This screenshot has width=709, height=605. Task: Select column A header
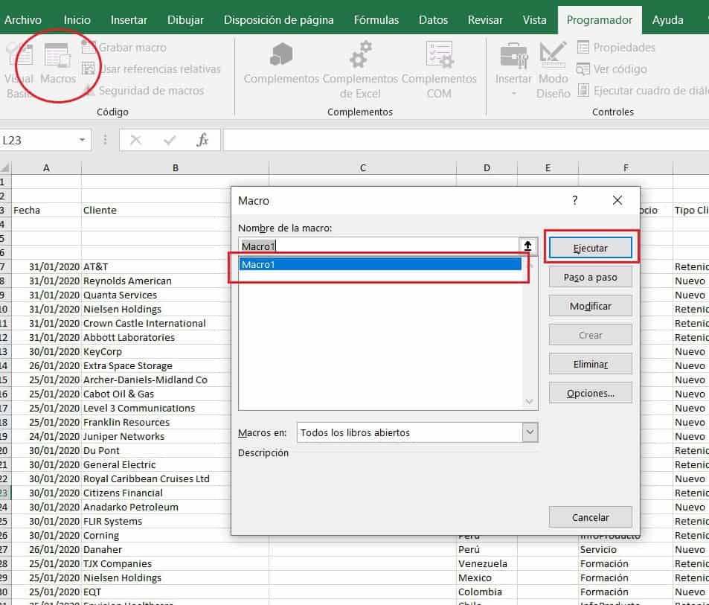46,168
